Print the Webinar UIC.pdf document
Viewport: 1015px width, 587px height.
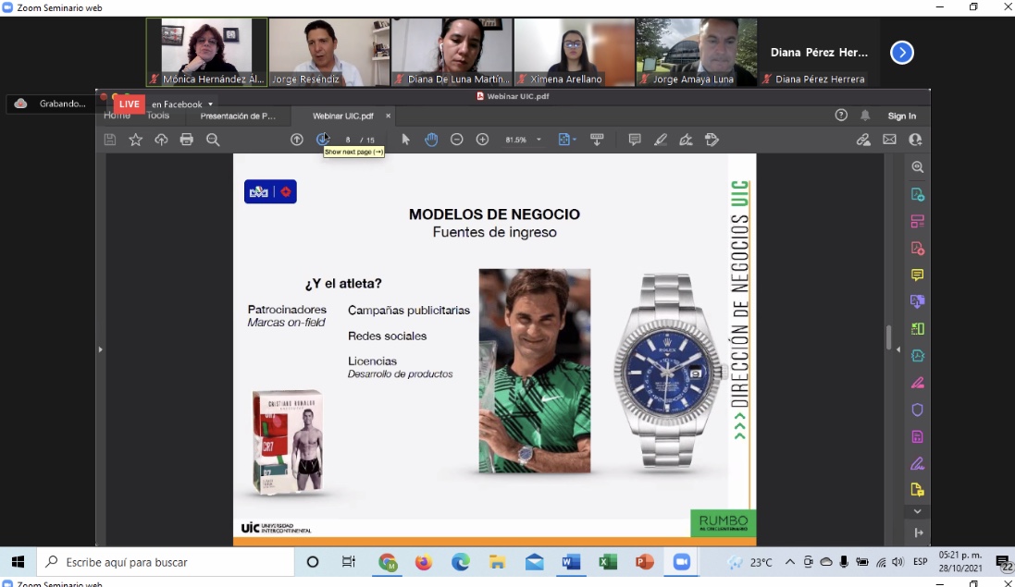(186, 140)
